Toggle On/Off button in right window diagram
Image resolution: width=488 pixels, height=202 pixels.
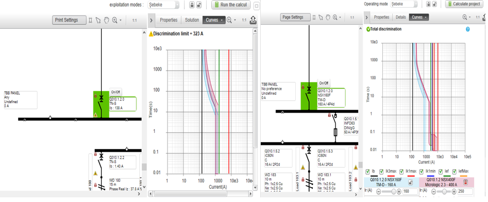click(x=324, y=83)
